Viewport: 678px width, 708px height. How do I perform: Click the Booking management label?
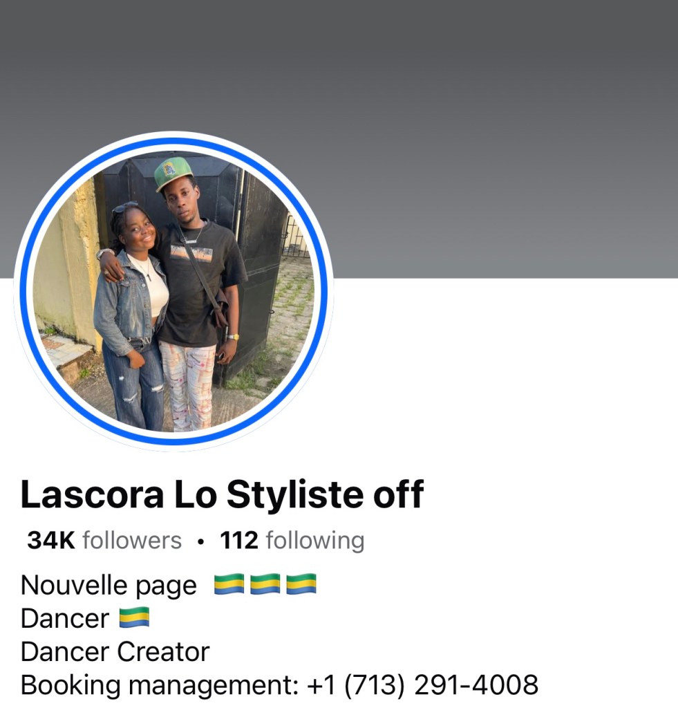click(x=160, y=685)
